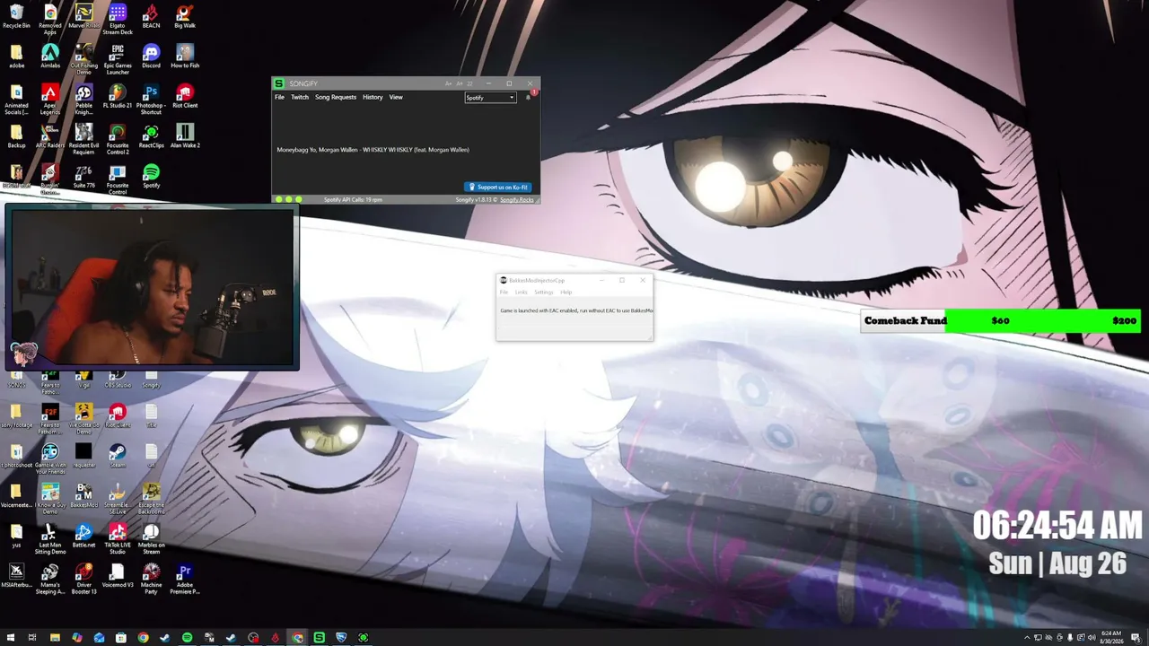Select the ARC Raiders desktop icon
Screen dimensions: 1149x646
(50, 135)
